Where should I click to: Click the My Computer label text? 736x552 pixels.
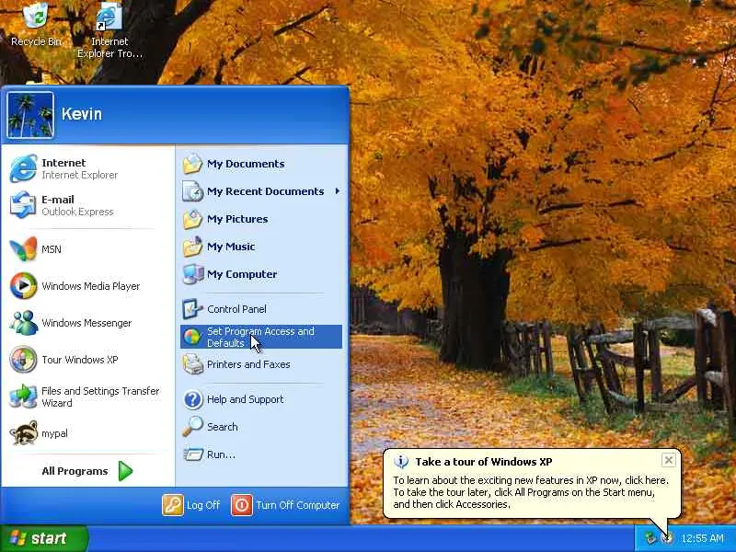pos(242,274)
